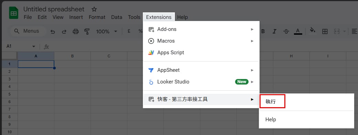Expand the A1 name box dropdown
The image size is (358, 135).
point(34,46)
